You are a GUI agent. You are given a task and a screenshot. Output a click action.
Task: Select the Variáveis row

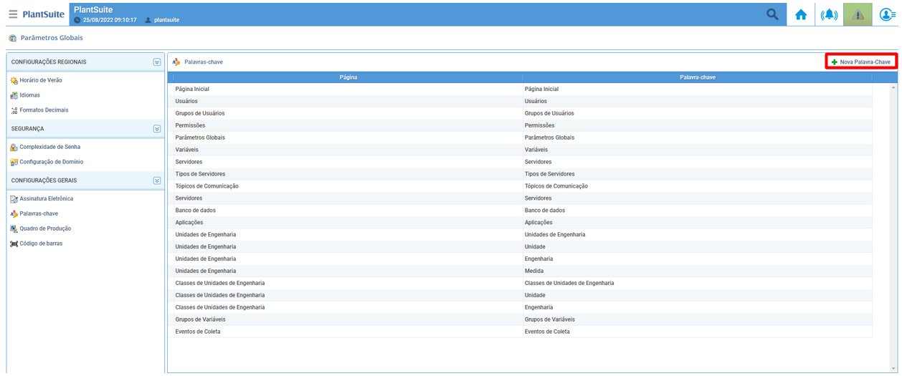(521, 150)
